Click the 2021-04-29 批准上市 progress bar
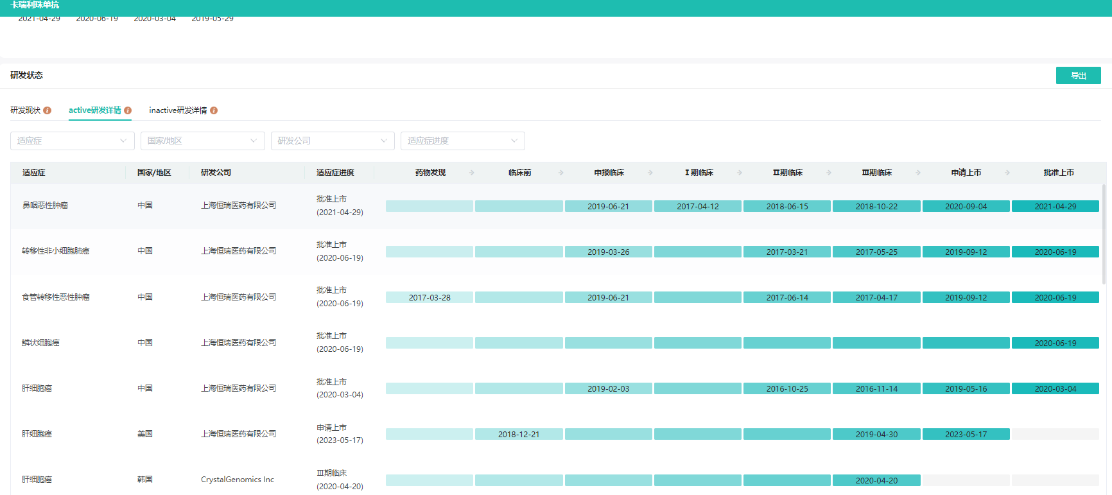Screen dimensions: 1112x495 point(1055,206)
